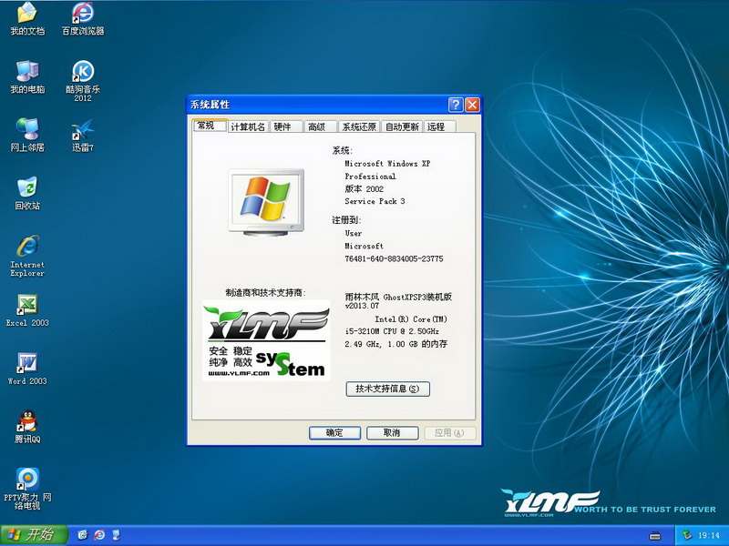Close the 系统属性 dialog with the red X
The image size is (729, 546).
472,105
